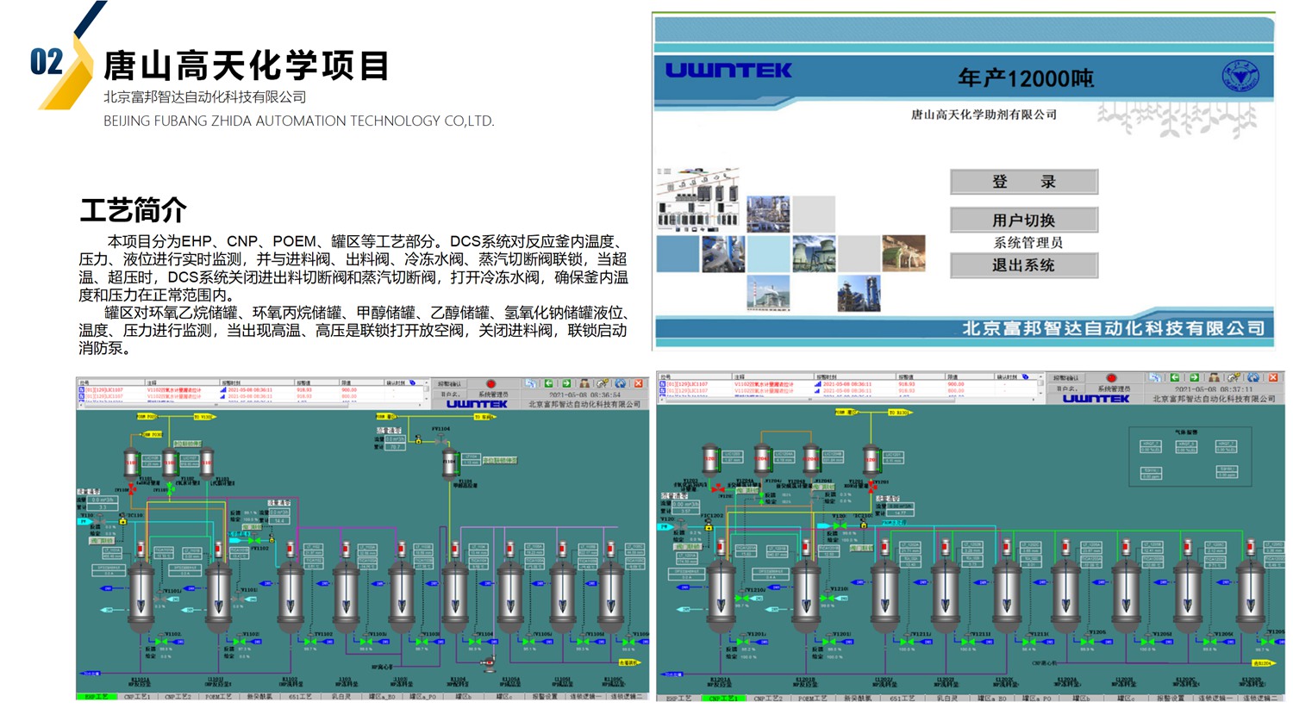Open the 新癸酰氯 tab in right screen
The image size is (1293, 727).
point(858,699)
